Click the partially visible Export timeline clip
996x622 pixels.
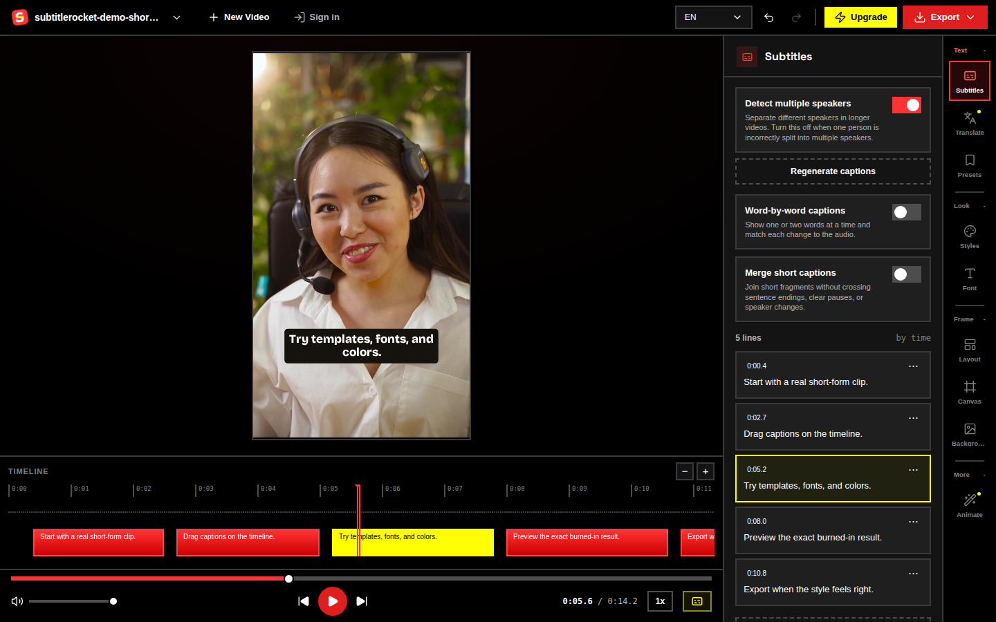click(698, 543)
